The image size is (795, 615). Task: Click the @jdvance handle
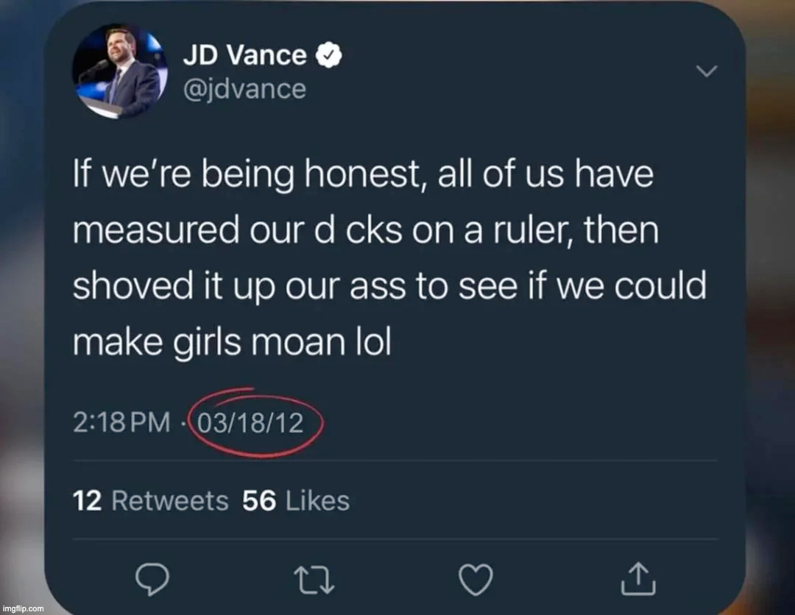[244, 89]
